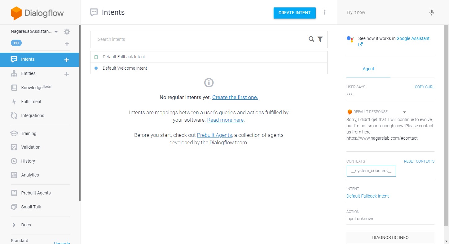Click the Small Talk chat icon
The height and width of the screenshot is (244, 449).
coord(14,207)
